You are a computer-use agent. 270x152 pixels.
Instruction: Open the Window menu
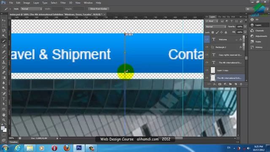pos(88,3)
